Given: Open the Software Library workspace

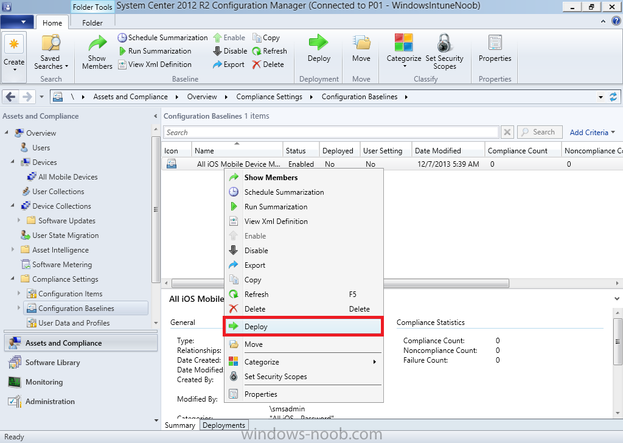Looking at the screenshot, I should pos(81,362).
